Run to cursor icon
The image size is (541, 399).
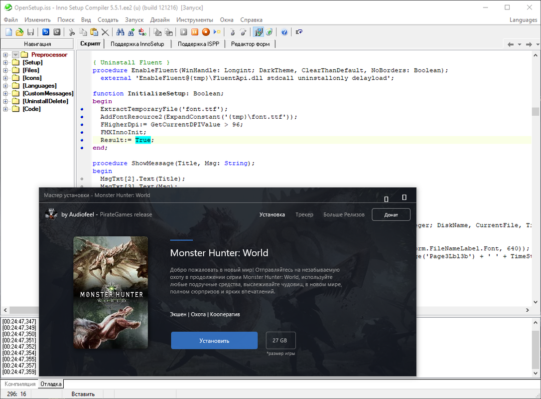point(217,32)
